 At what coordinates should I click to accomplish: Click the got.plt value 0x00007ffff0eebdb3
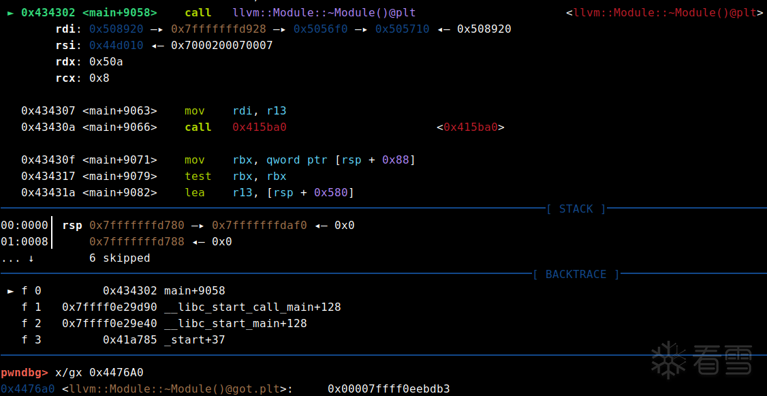pos(388,389)
